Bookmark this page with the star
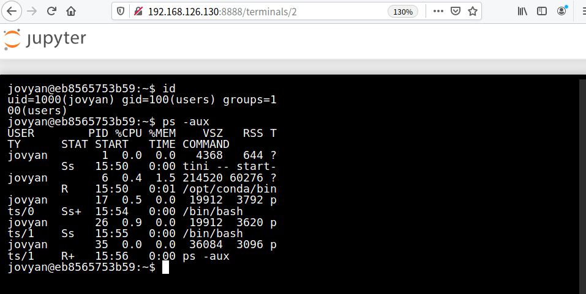 (x=472, y=11)
